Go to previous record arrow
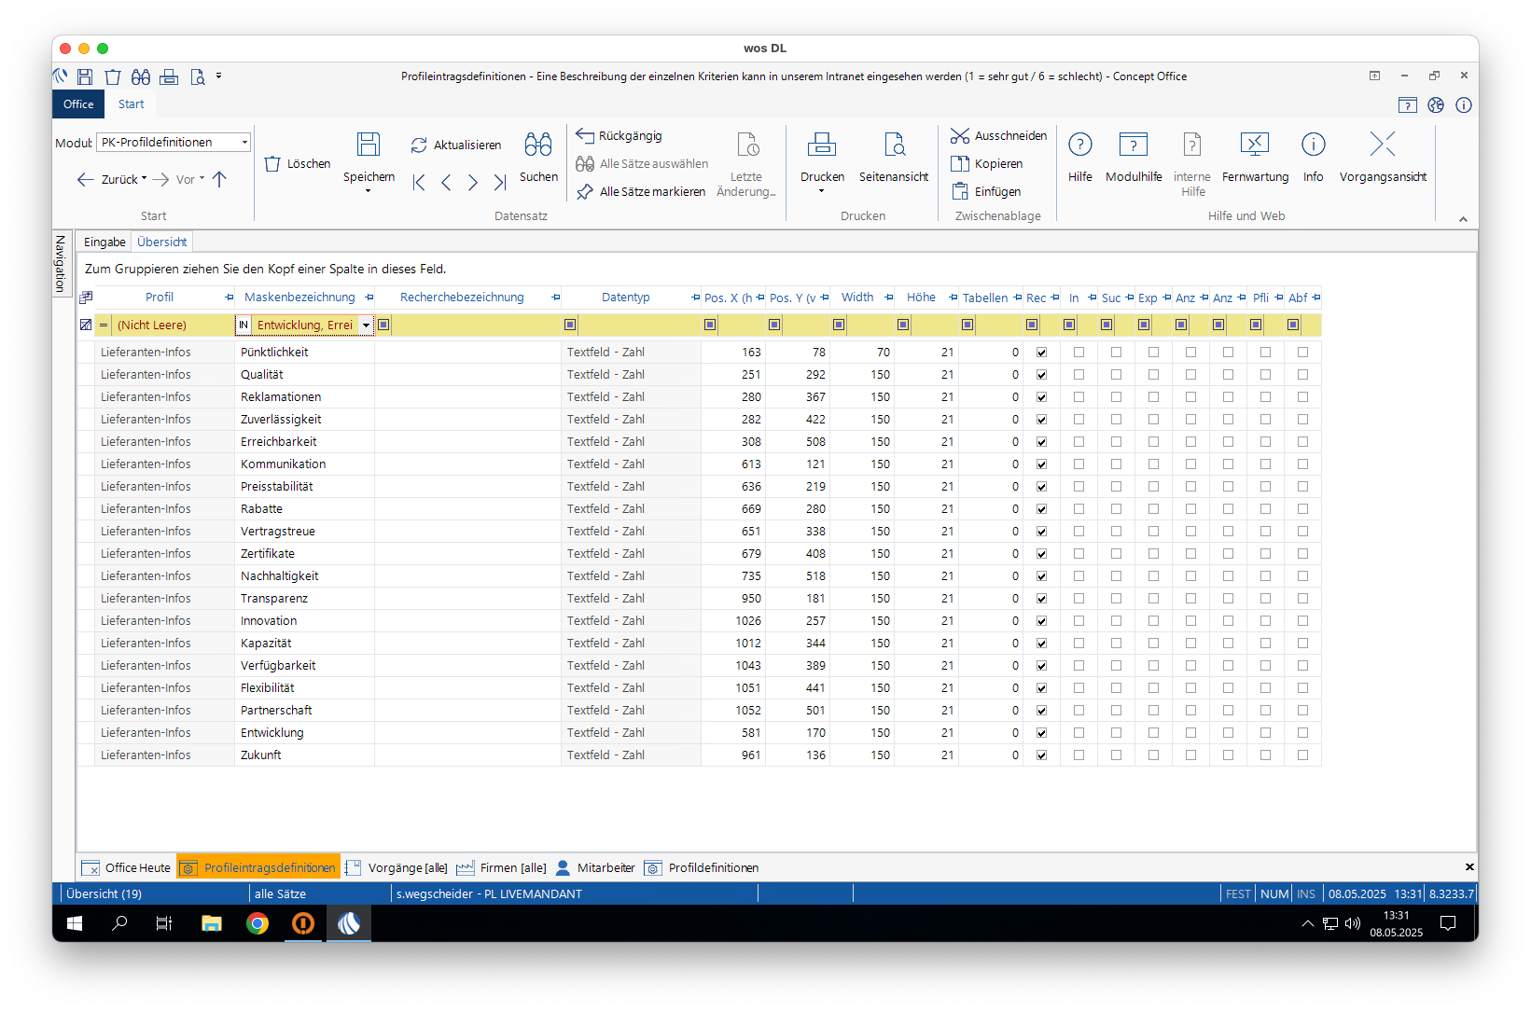Screen dimensions: 1531x1011 coord(446,182)
